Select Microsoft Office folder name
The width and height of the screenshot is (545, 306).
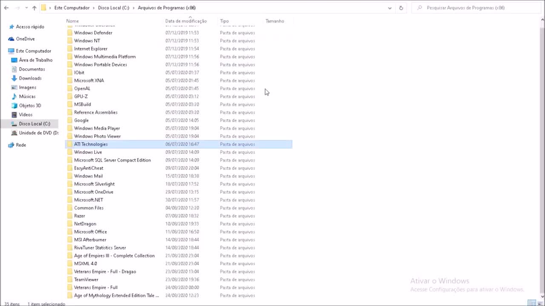pyautogui.click(x=91, y=232)
